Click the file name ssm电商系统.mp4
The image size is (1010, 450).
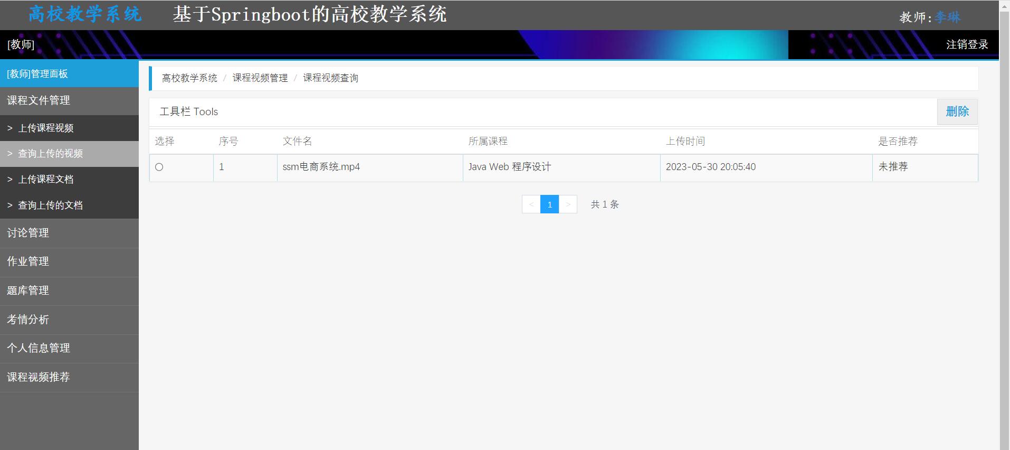321,167
